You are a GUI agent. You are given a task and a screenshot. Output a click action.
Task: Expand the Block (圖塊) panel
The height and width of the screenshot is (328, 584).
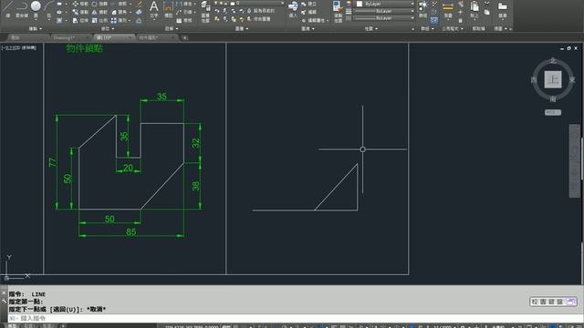[308, 28]
